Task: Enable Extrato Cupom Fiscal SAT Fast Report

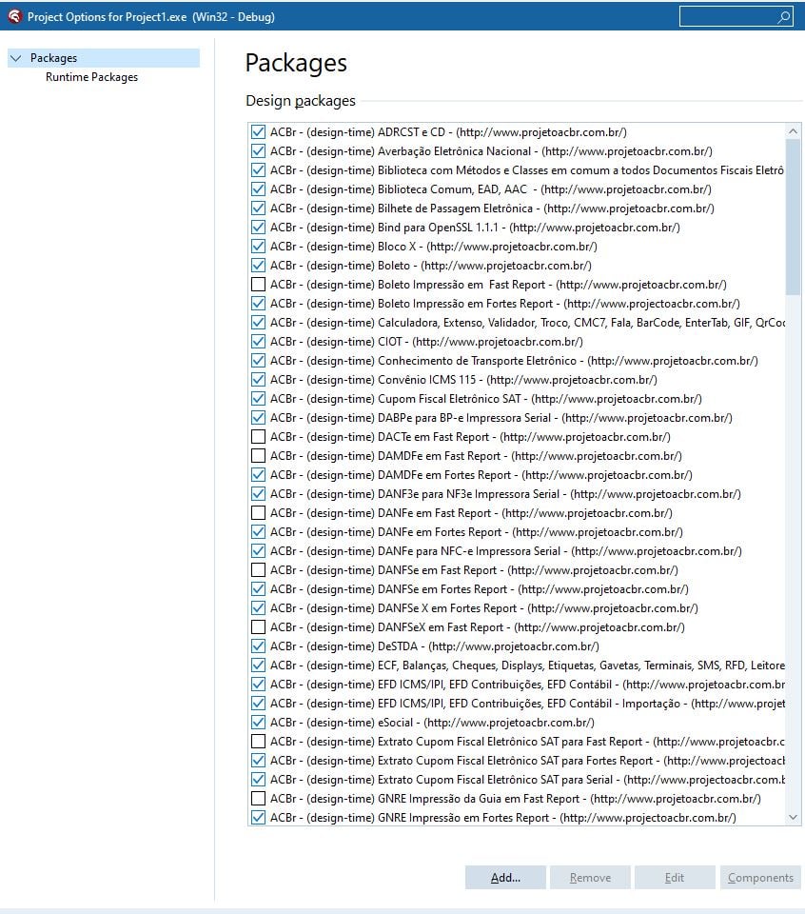Action: tap(258, 742)
